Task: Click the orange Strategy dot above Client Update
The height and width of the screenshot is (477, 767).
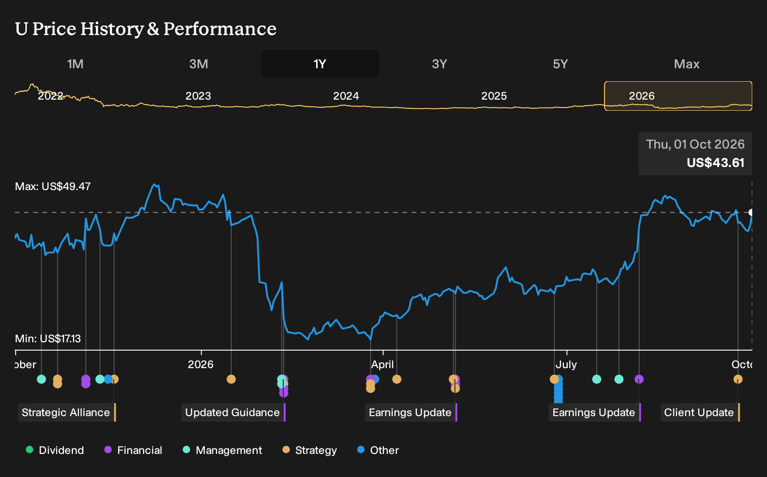Action: pos(738,379)
